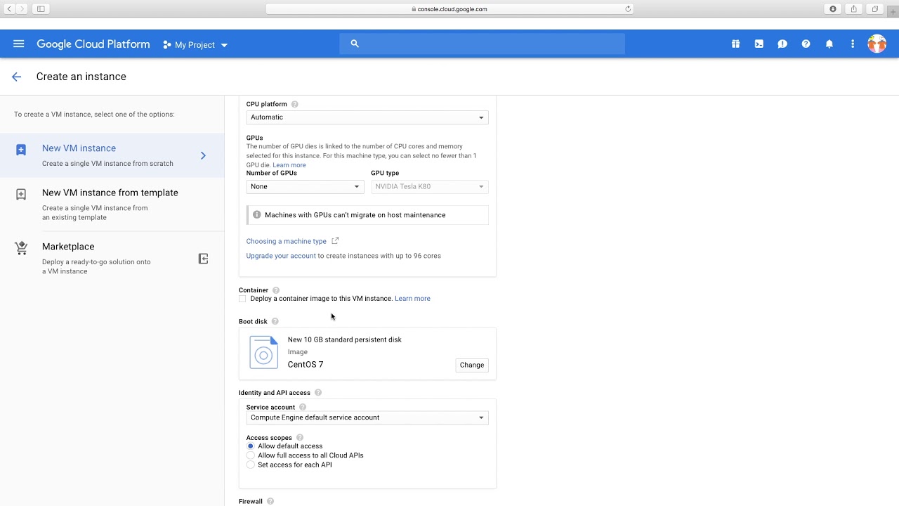Click help icon next to CPU platform
This screenshot has height=506, width=899.
click(x=294, y=104)
